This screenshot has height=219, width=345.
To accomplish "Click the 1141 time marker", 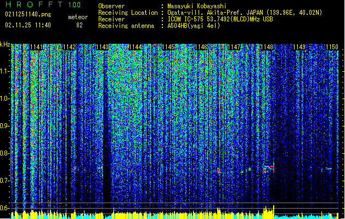I will point(36,47).
